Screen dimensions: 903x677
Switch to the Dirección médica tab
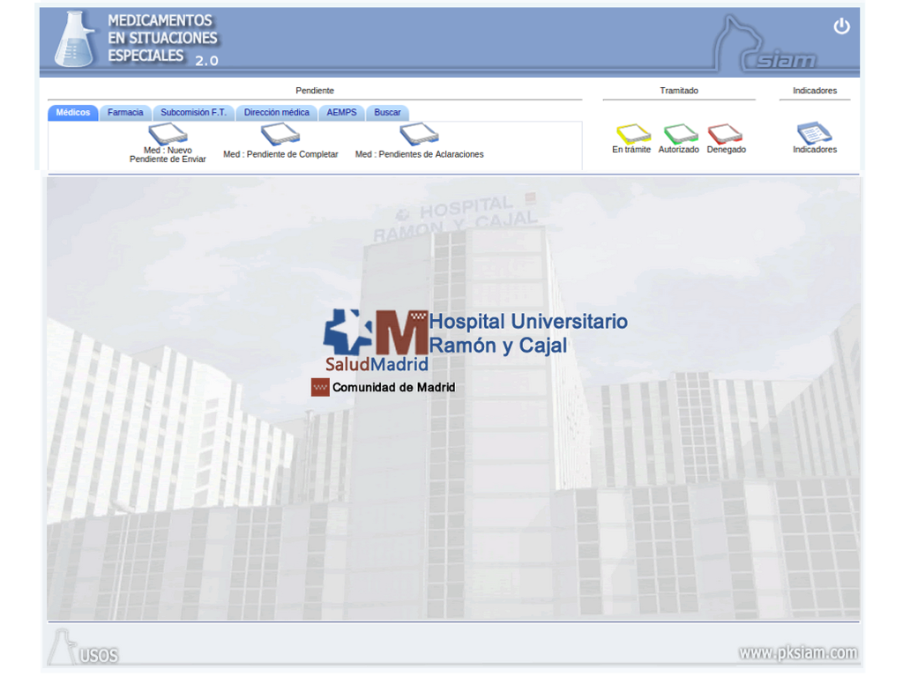coord(276,113)
